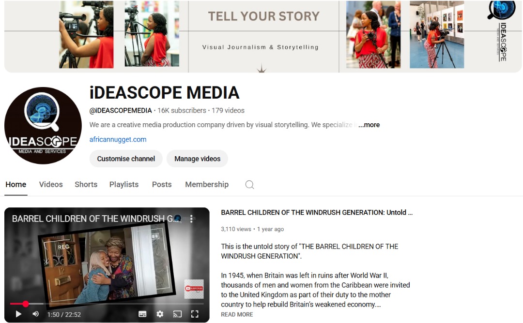Switch to the Videos tab

pyautogui.click(x=51, y=185)
